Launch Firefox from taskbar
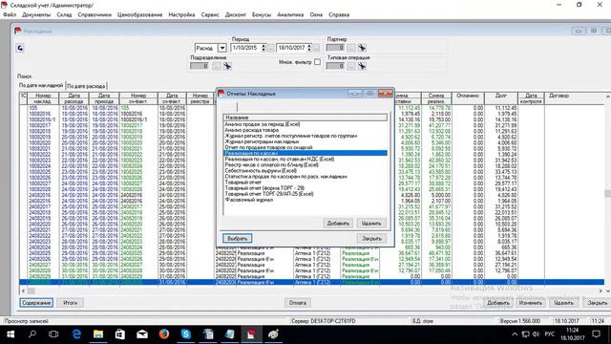Viewport: 611px width, 344px height. [x=164, y=334]
